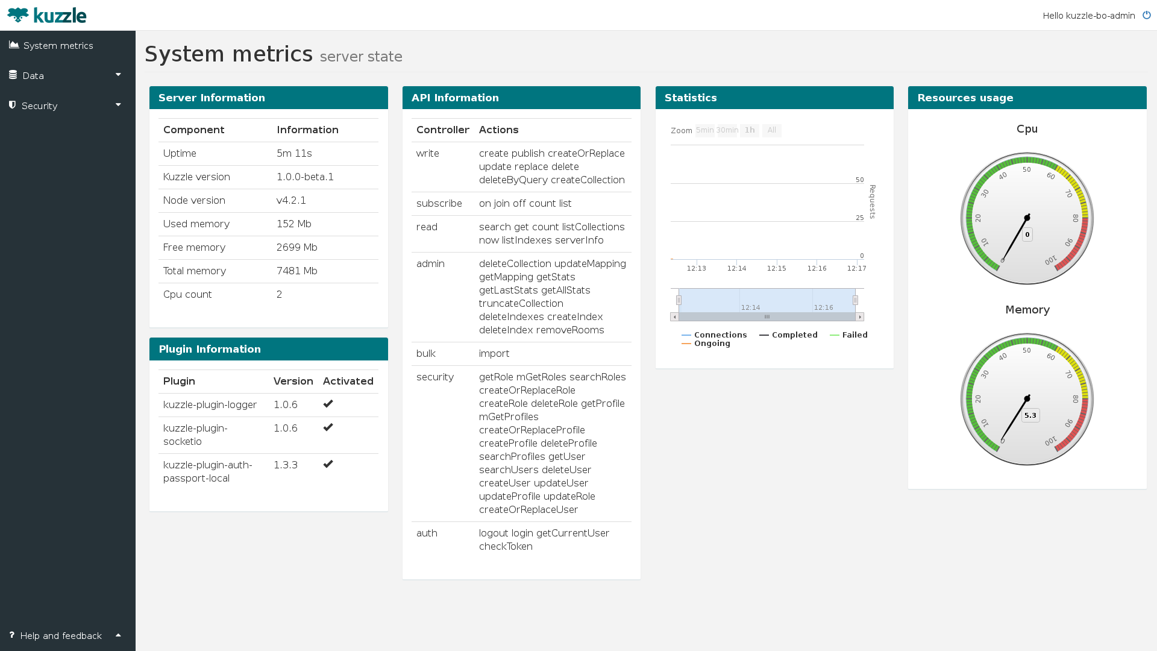Click the Resources usage panel header
Screen dimensions: 1157x651
click(1027, 98)
